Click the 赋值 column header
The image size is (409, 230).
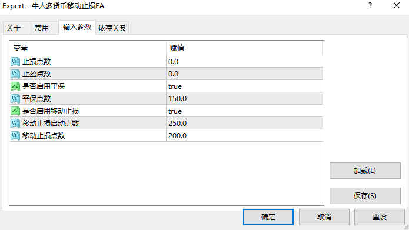[x=244, y=48]
